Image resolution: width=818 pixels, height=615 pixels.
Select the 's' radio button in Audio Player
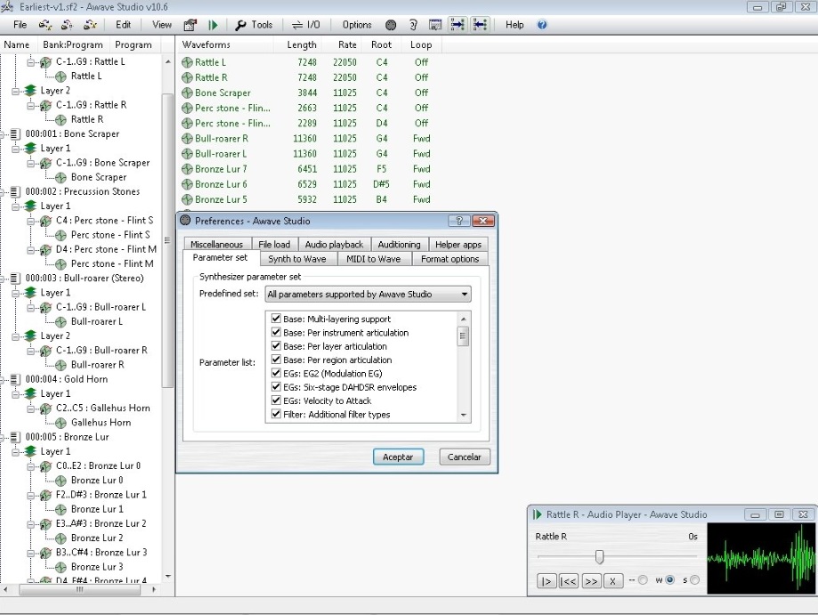pos(694,580)
